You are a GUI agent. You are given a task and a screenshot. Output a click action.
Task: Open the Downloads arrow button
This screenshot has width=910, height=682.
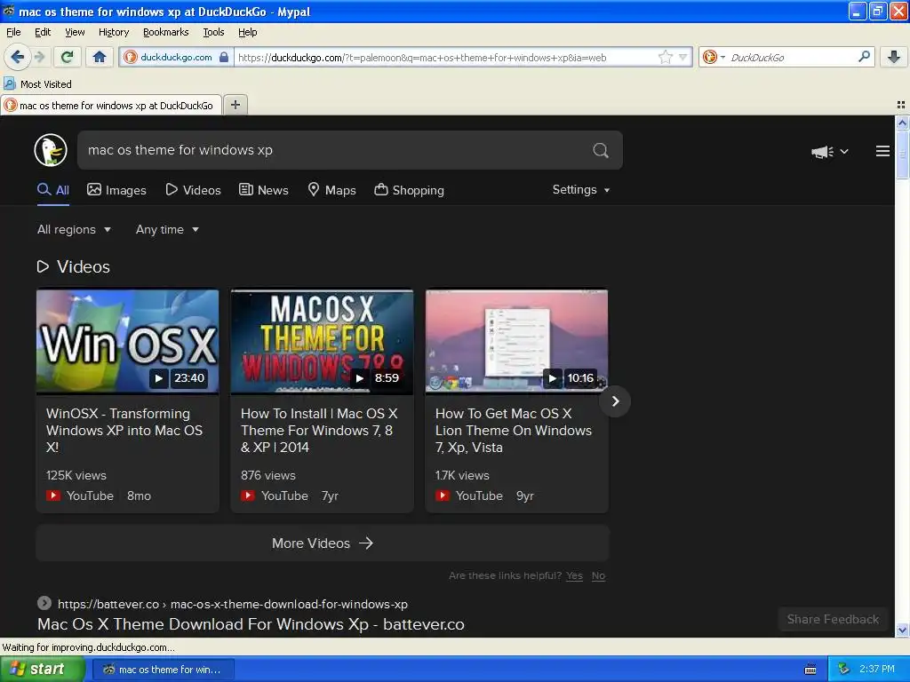[894, 57]
